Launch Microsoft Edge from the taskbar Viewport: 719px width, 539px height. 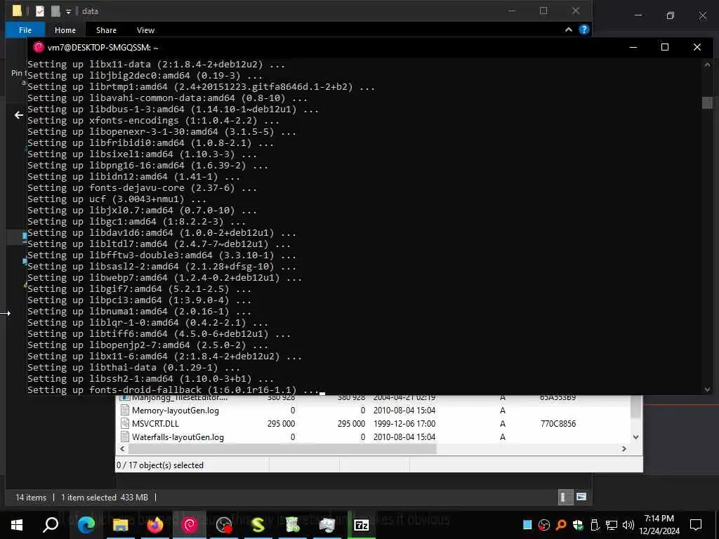pyautogui.click(x=86, y=525)
